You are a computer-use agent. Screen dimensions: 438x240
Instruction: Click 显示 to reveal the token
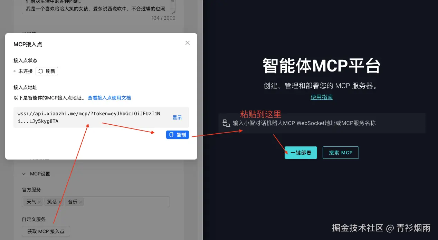pos(177,117)
